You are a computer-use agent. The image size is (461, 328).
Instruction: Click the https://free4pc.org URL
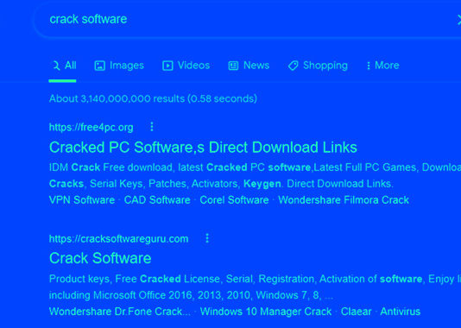[x=92, y=127]
